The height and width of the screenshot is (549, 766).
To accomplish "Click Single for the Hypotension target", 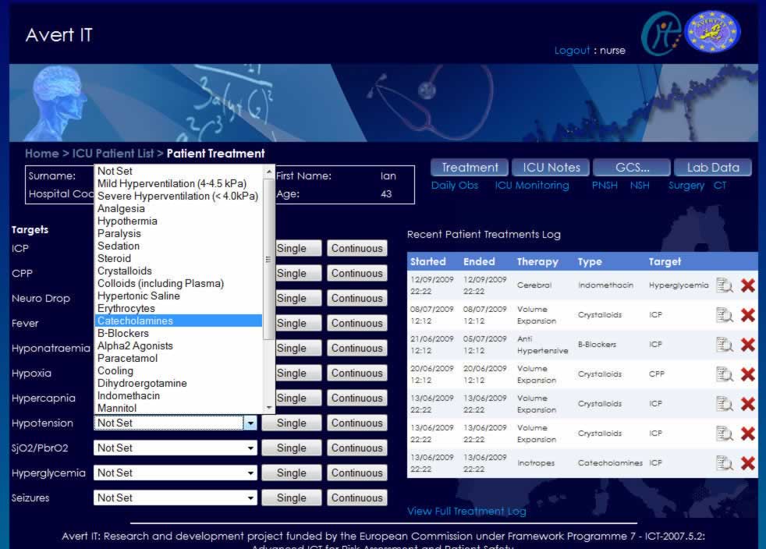I will click(292, 423).
